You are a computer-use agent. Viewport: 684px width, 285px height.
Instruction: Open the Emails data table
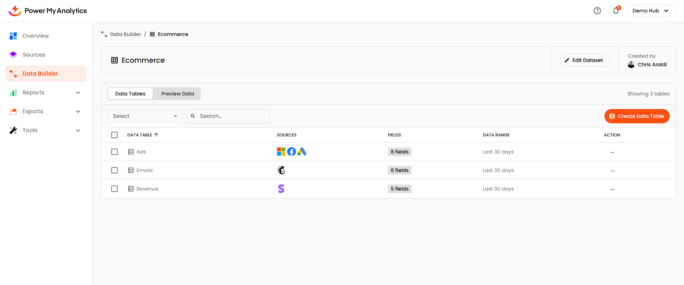coord(144,170)
